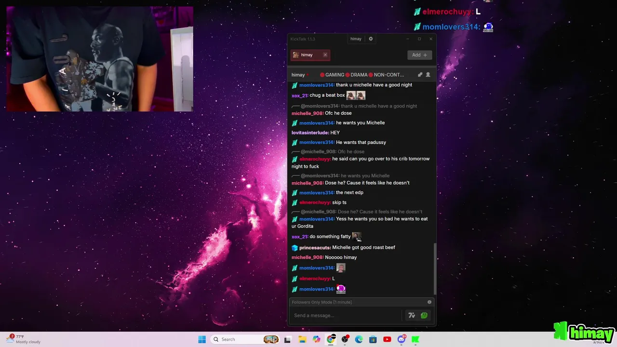Click elmerochuyy on skip ts message
Image resolution: width=617 pixels, height=347 pixels.
[x=315, y=202]
